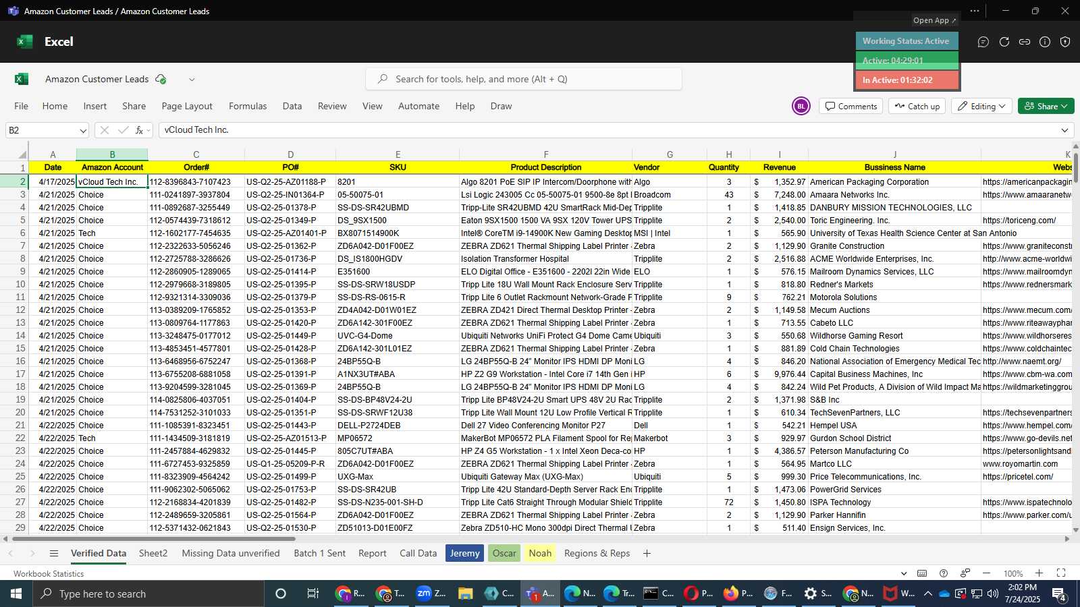Copy link to tab icon
Image resolution: width=1080 pixels, height=607 pixels.
(x=1025, y=42)
